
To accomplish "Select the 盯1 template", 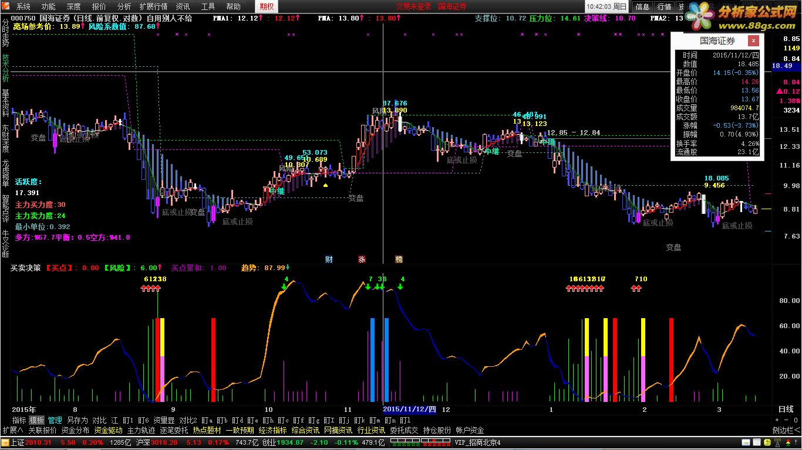I will pos(129,420).
